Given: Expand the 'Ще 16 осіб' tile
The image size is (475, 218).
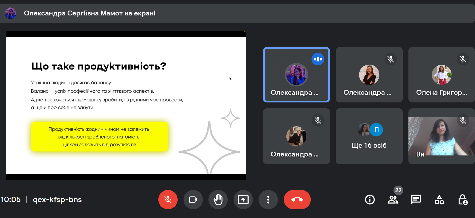Looking at the screenshot, I should coord(369,136).
